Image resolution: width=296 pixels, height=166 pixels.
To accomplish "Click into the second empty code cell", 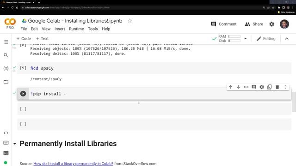I will click(x=154, y=124).
